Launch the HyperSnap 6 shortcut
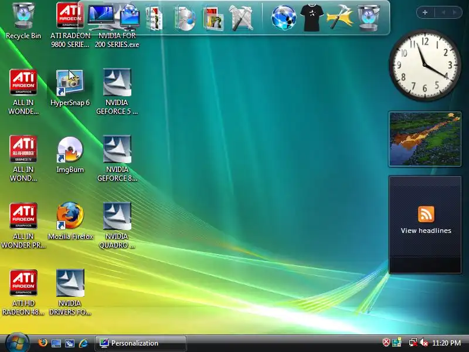This screenshot has width=469, height=352. tap(70, 87)
